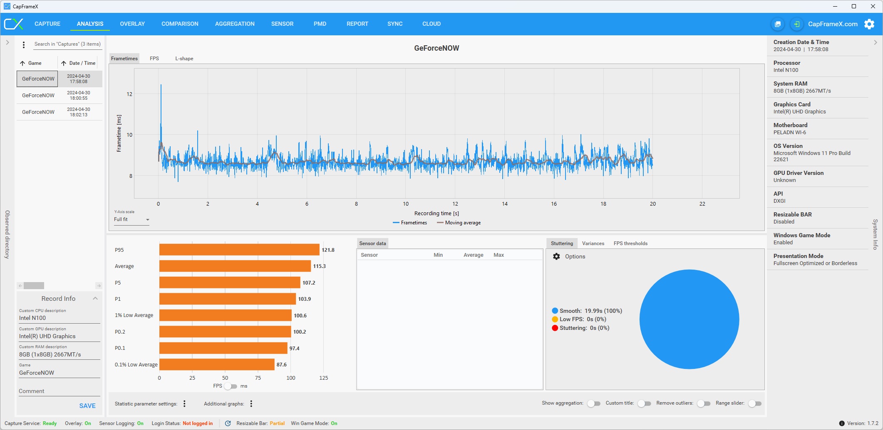Open the REPORT tab
Image resolution: width=883 pixels, height=430 pixels.
(x=357, y=24)
